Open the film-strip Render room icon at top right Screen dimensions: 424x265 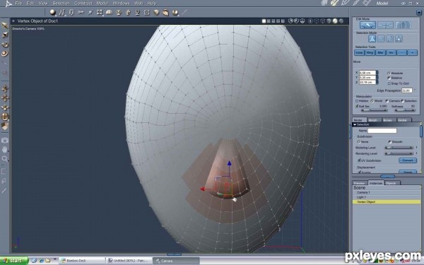click(367, 3)
